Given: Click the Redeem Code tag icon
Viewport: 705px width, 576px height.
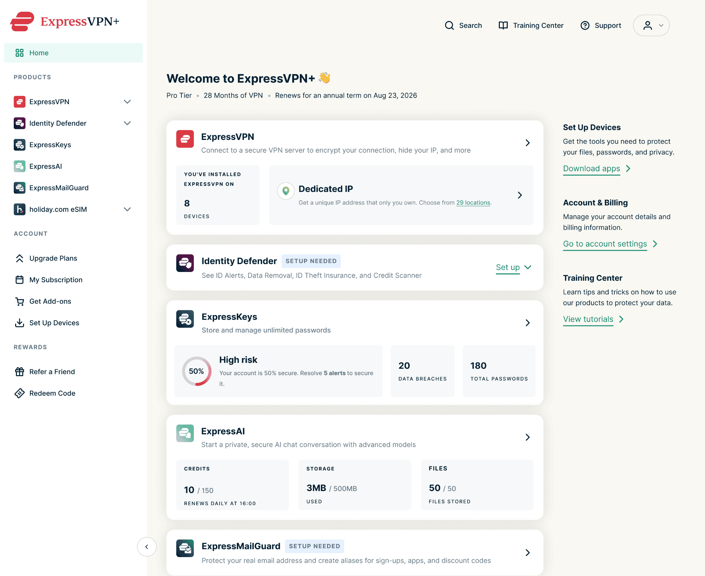Looking at the screenshot, I should point(20,393).
